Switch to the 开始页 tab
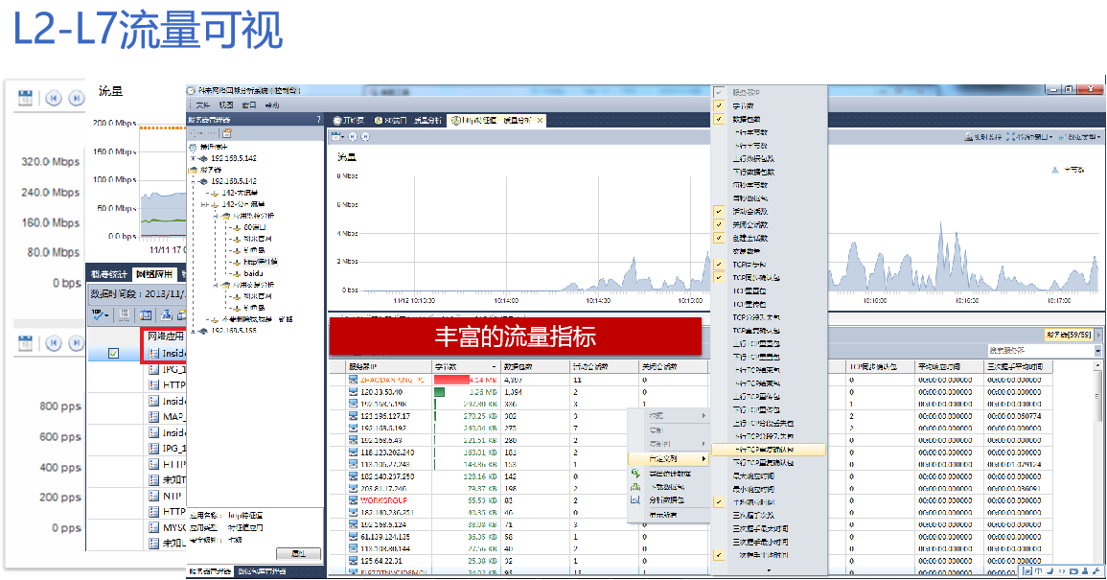1107x580 pixels. (x=349, y=120)
